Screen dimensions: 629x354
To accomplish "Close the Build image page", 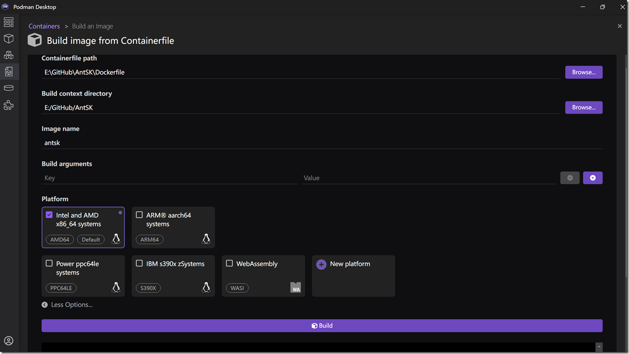I will coord(619,26).
